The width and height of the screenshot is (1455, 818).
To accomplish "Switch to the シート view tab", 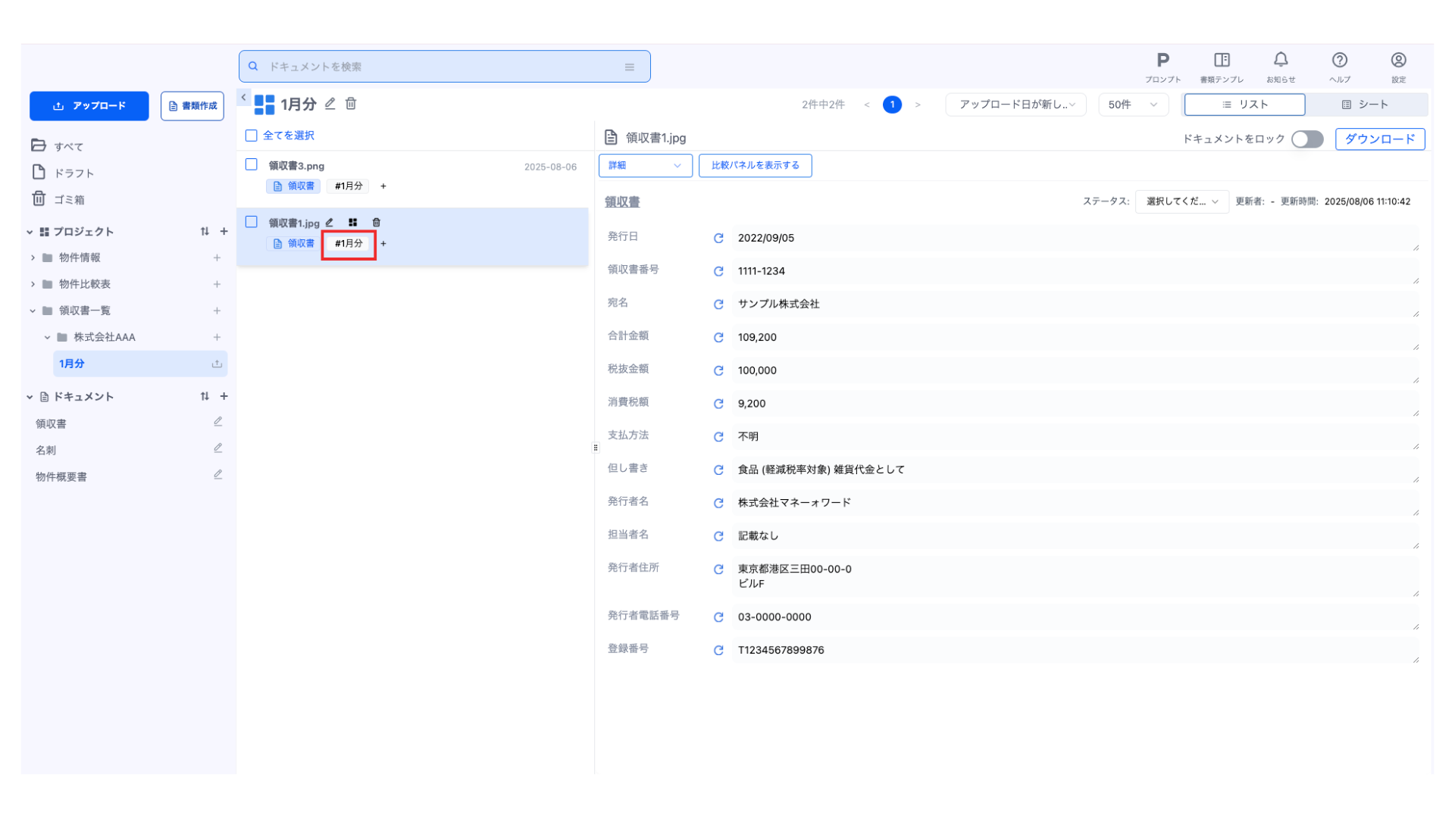I will pos(1366,105).
